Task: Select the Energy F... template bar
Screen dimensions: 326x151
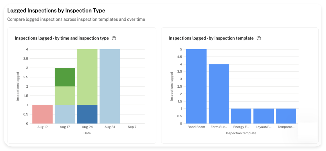Action: [241, 116]
